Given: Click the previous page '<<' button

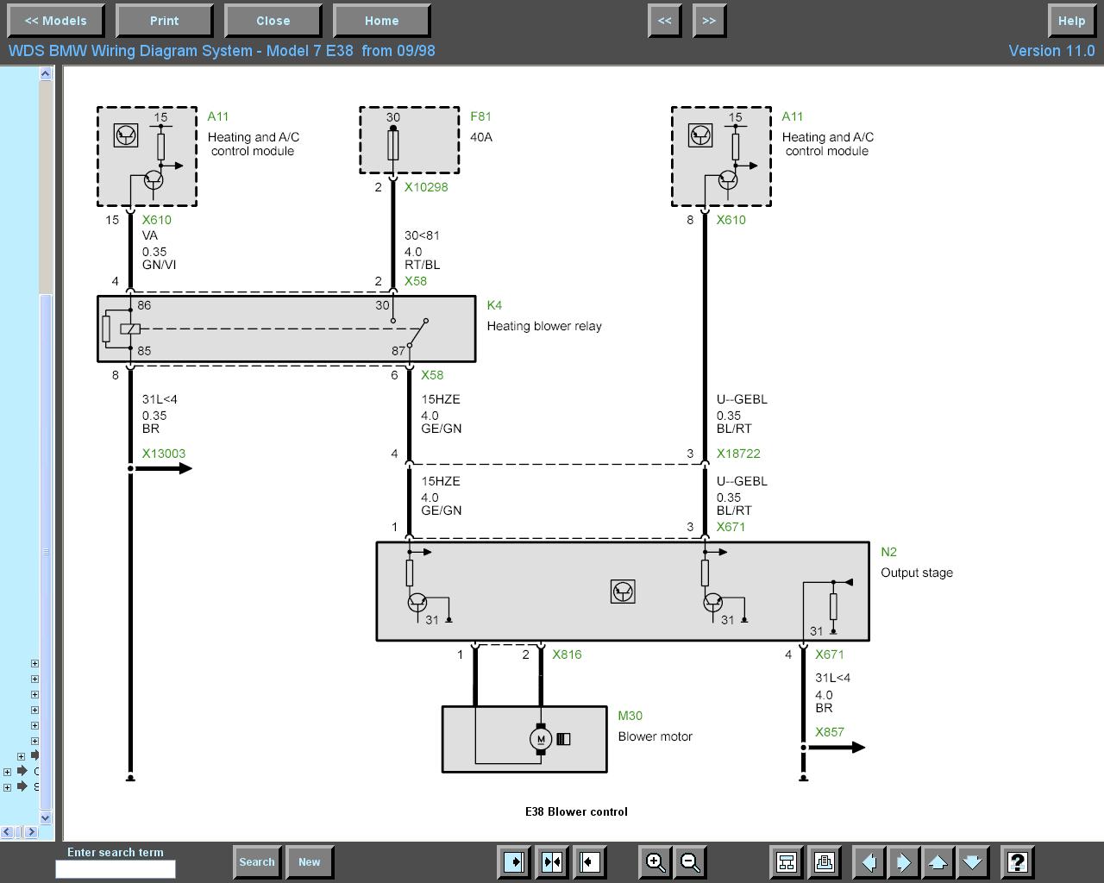Looking at the screenshot, I should 664,21.
